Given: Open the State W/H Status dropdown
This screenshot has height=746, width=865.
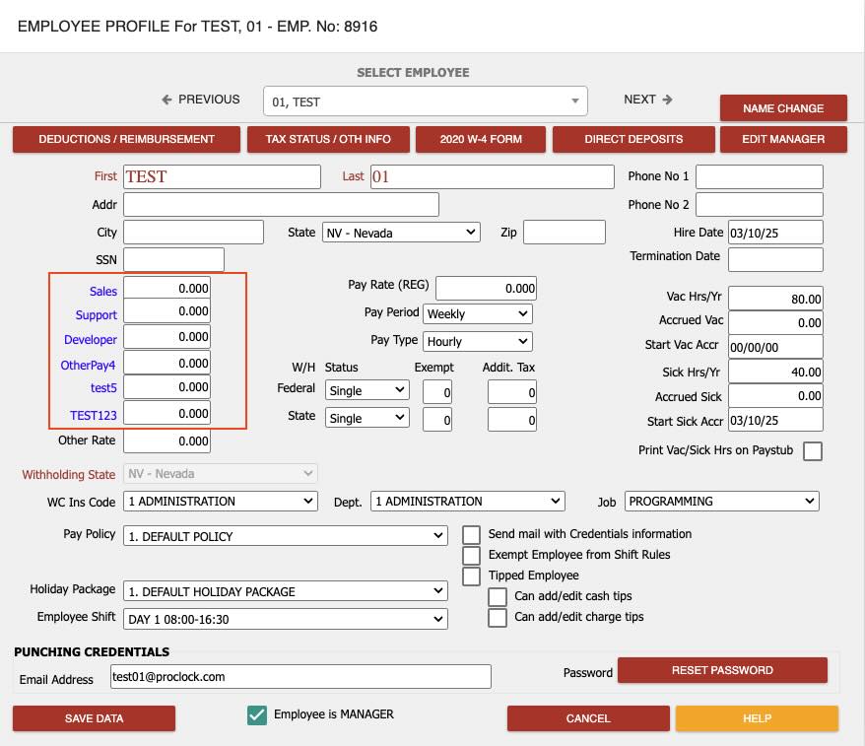Looking at the screenshot, I should click(x=366, y=418).
